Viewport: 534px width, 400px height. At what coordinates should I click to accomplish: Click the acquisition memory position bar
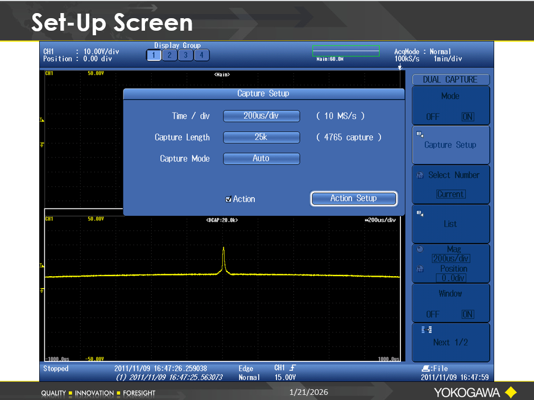click(x=345, y=51)
